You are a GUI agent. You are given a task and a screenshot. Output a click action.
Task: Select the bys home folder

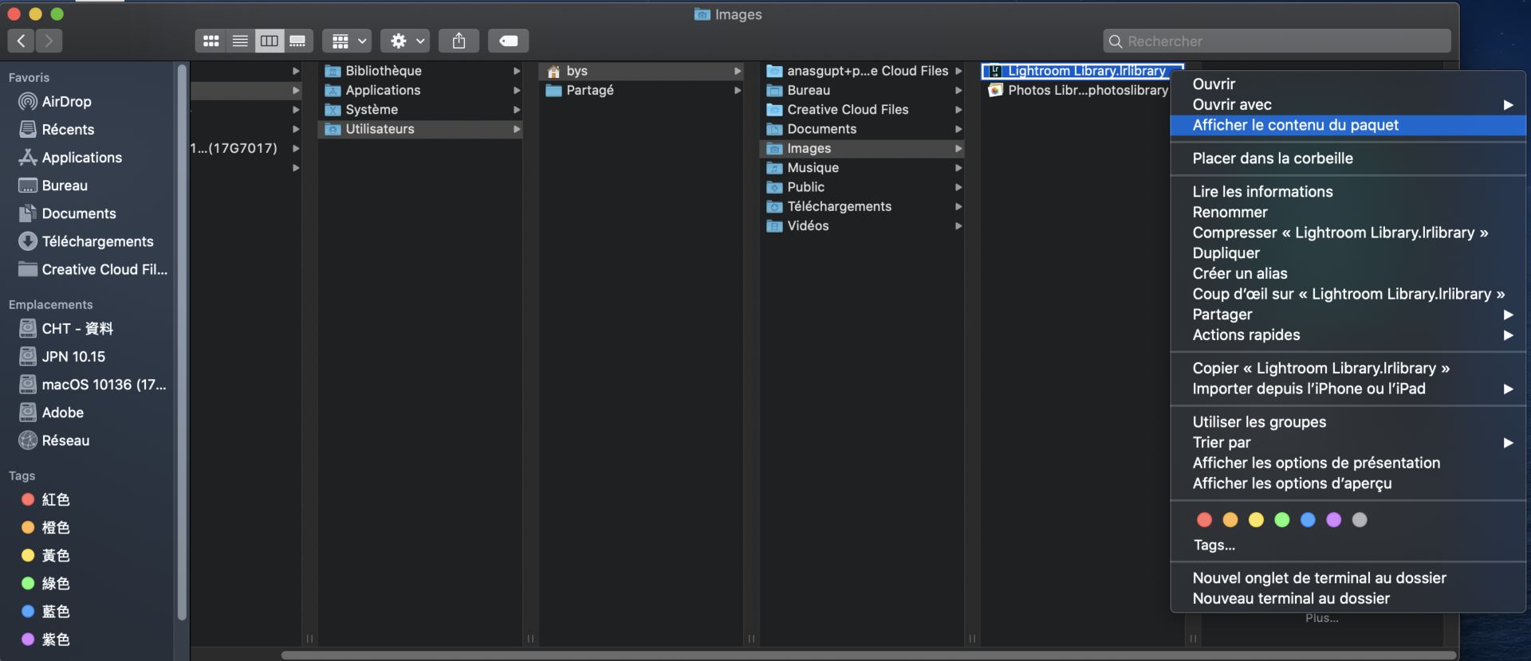click(x=641, y=71)
